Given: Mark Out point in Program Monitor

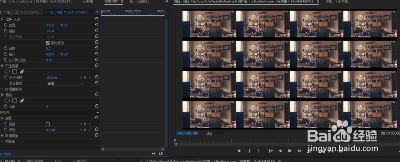Looking at the screenshot, I should click(258, 151).
